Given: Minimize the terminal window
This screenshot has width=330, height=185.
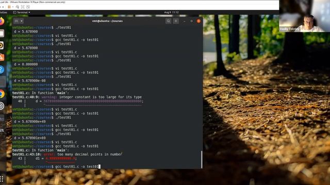Looking at the screenshot, I should [185, 21].
